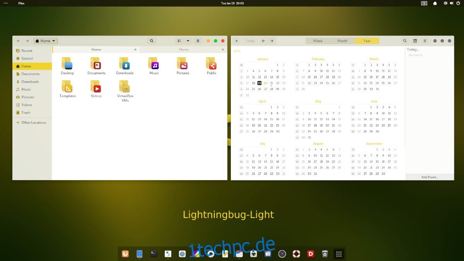Open the Calendar hamburger menu
This screenshot has width=464, height=261.
pos(425,41)
